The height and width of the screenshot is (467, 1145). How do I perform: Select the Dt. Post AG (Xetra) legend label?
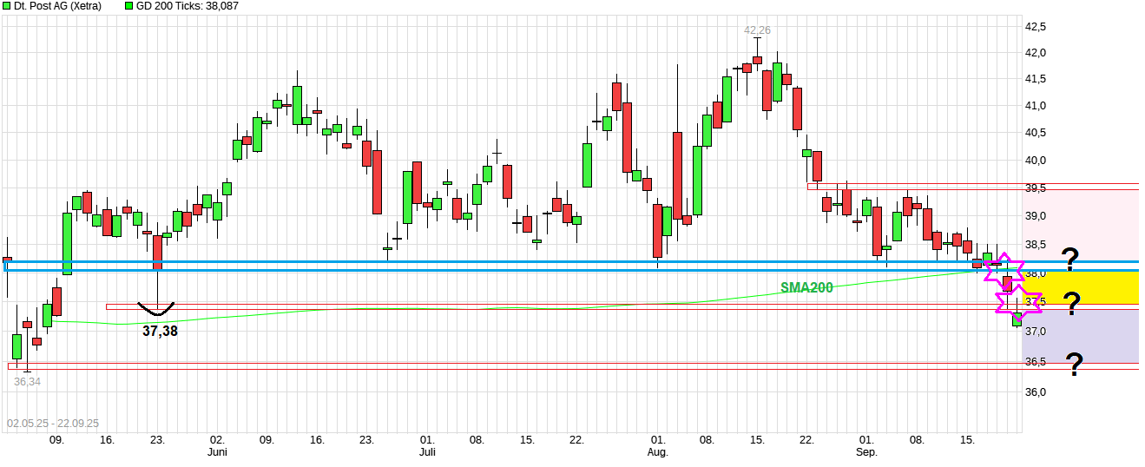(57, 6)
